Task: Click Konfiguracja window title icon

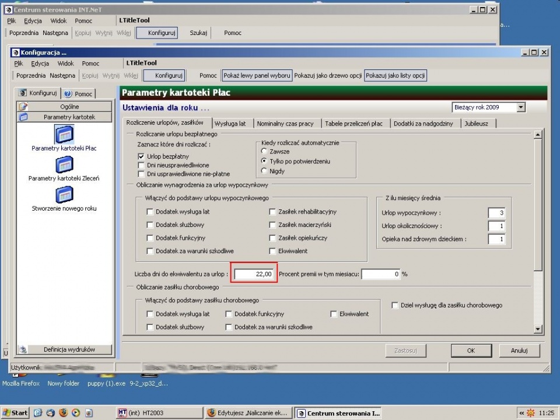Action: tap(16, 52)
